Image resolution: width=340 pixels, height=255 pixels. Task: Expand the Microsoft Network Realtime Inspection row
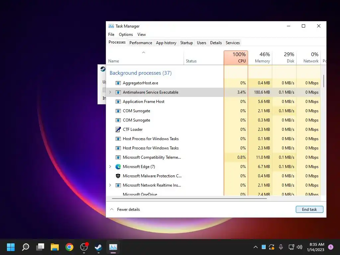coord(110,185)
